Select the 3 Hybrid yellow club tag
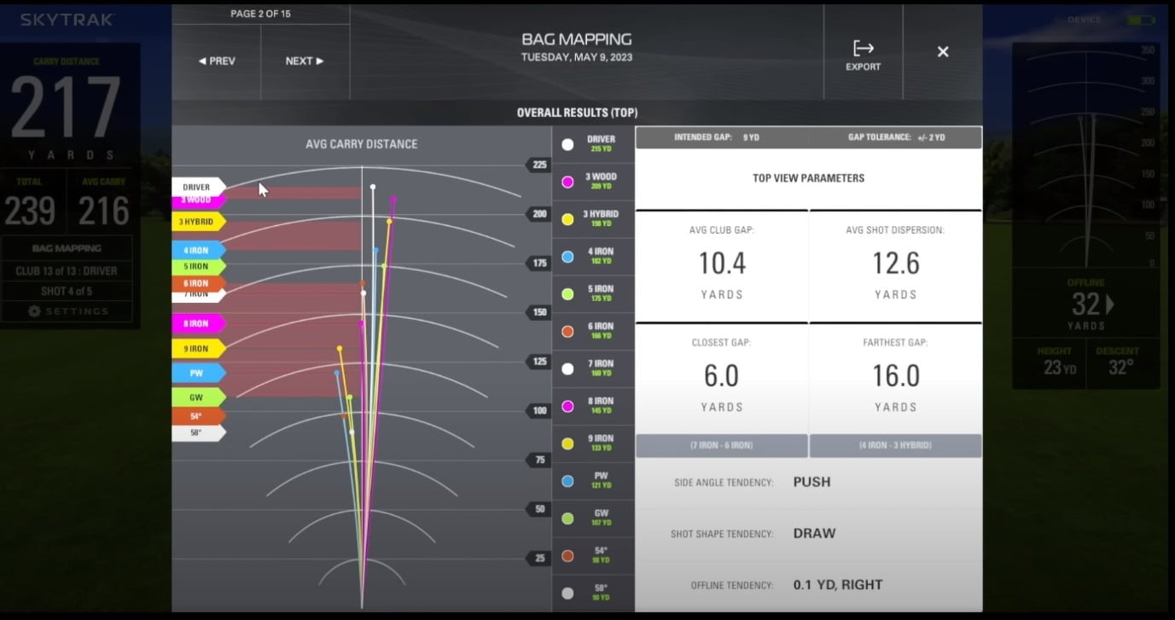Viewport: 1175px width, 620px height. coord(197,222)
